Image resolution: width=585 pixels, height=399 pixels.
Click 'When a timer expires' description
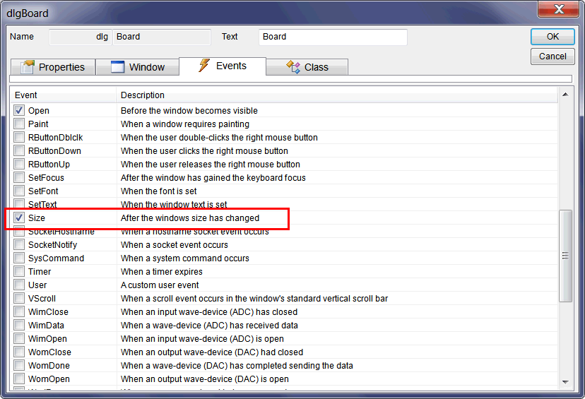[162, 272]
